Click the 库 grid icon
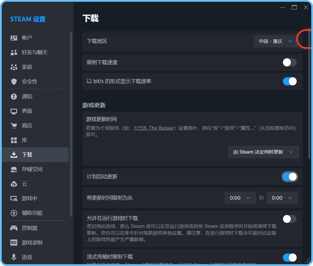This screenshot has width=313, height=266. click(x=14, y=140)
